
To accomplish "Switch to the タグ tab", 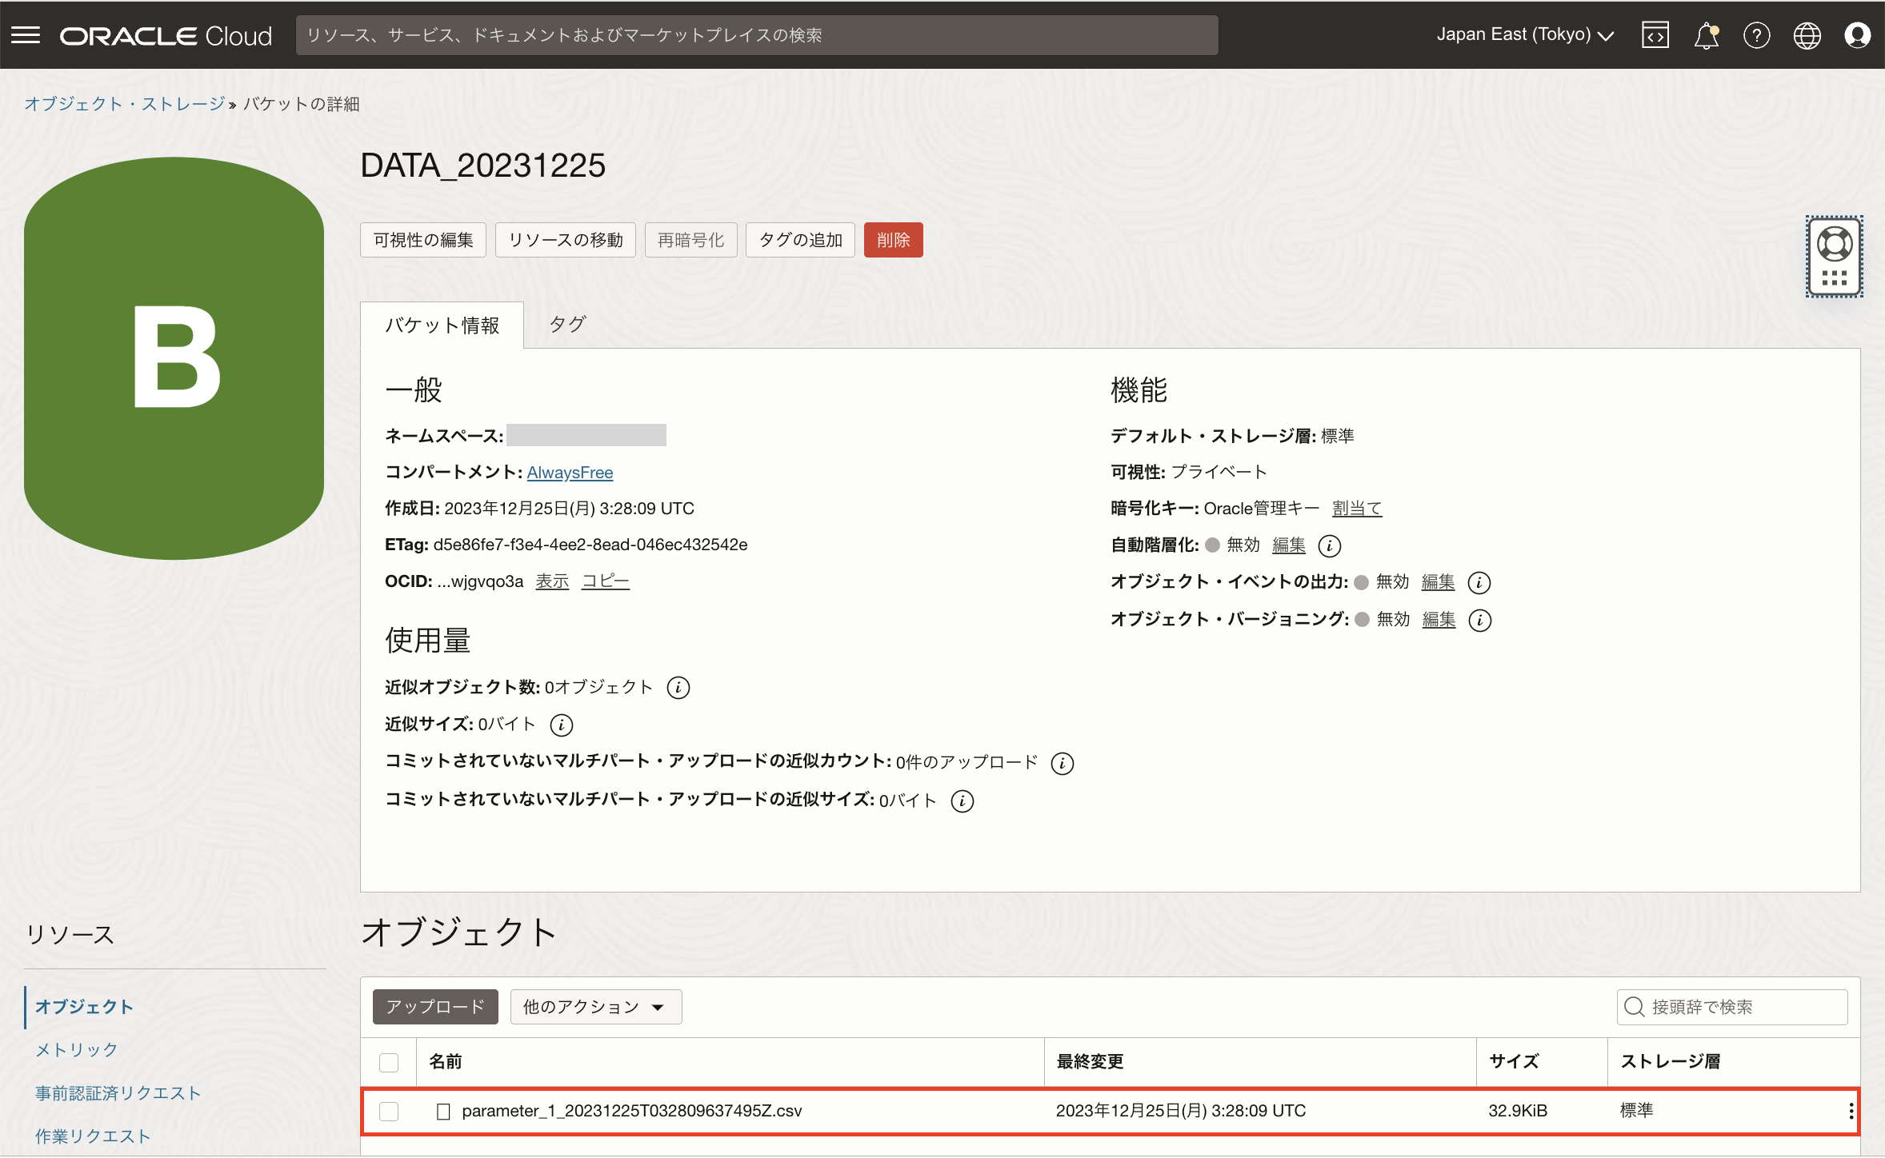I will coord(566,324).
